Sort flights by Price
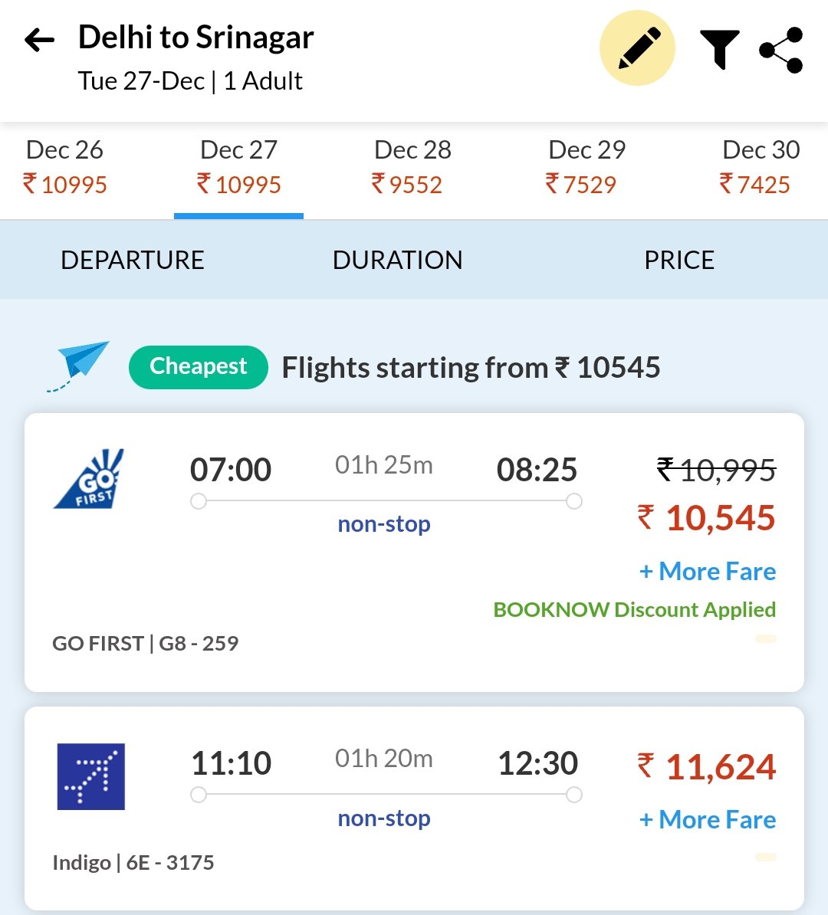This screenshot has height=915, width=828. pyautogui.click(x=678, y=261)
